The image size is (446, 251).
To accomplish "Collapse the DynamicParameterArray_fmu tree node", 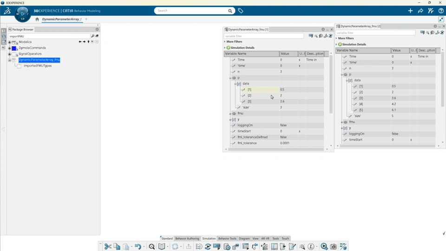I will (x=9, y=60).
